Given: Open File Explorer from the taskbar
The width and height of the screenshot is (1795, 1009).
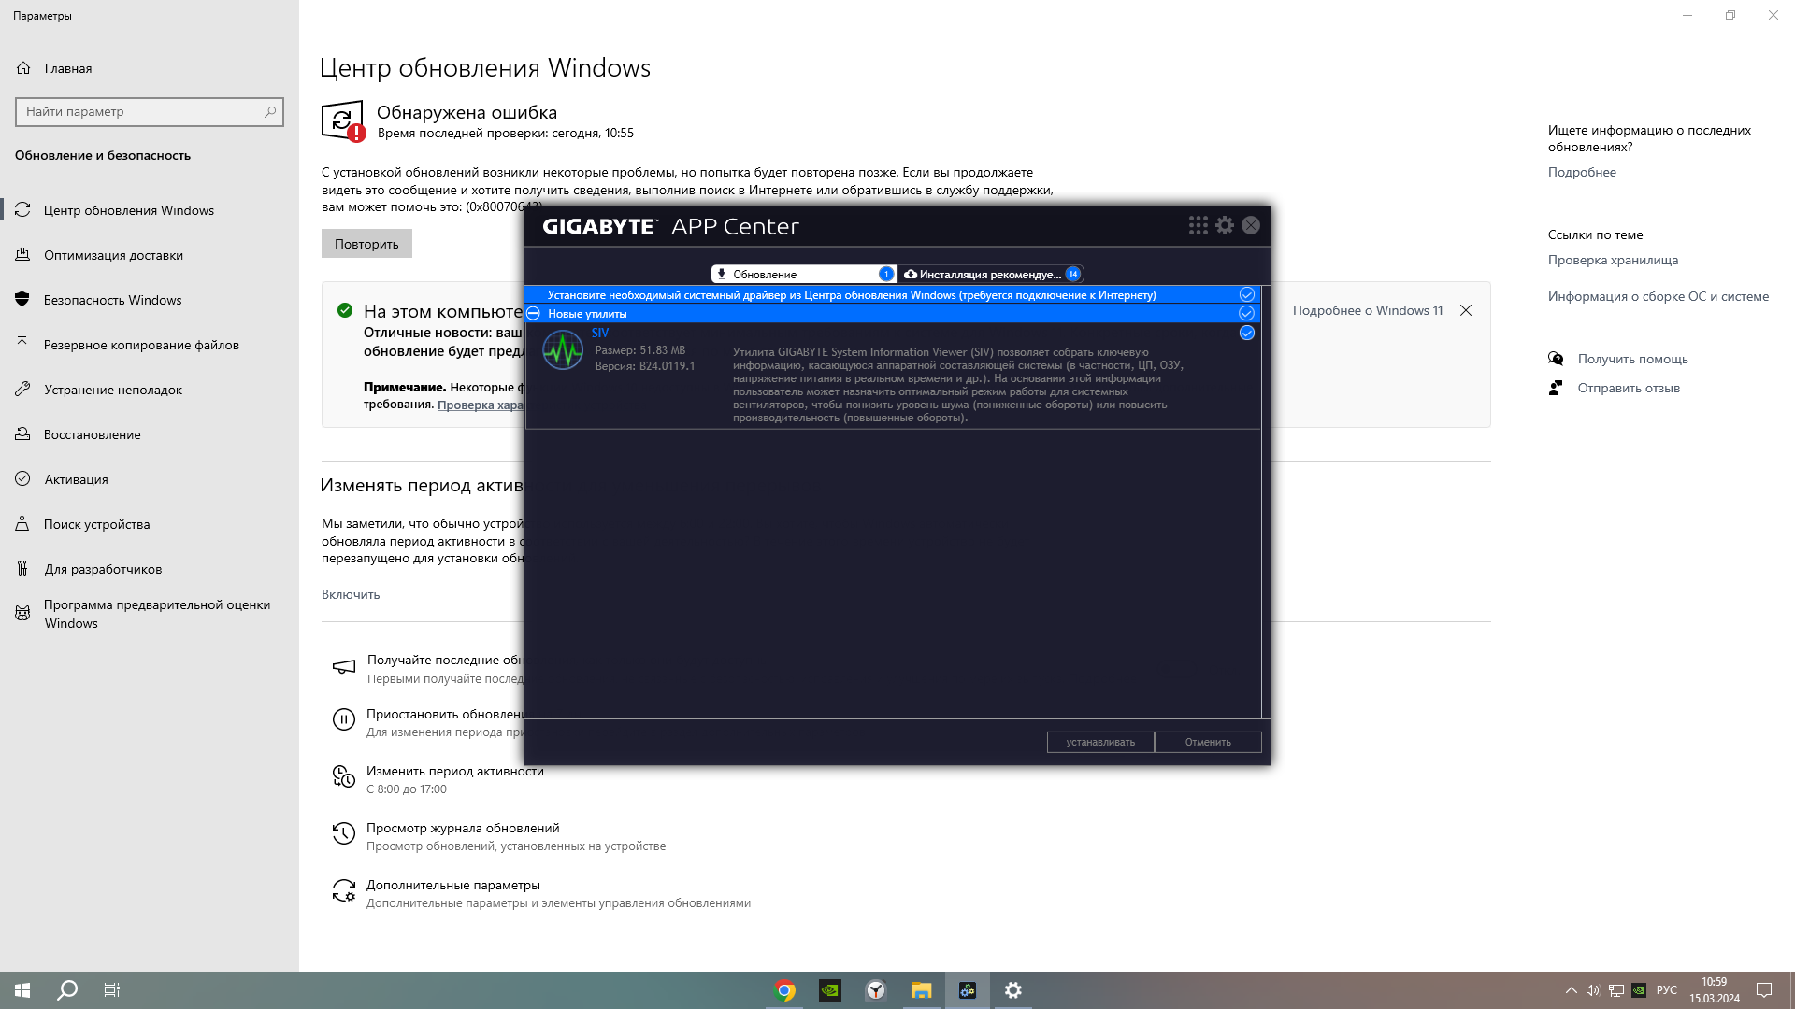Looking at the screenshot, I should click(922, 990).
